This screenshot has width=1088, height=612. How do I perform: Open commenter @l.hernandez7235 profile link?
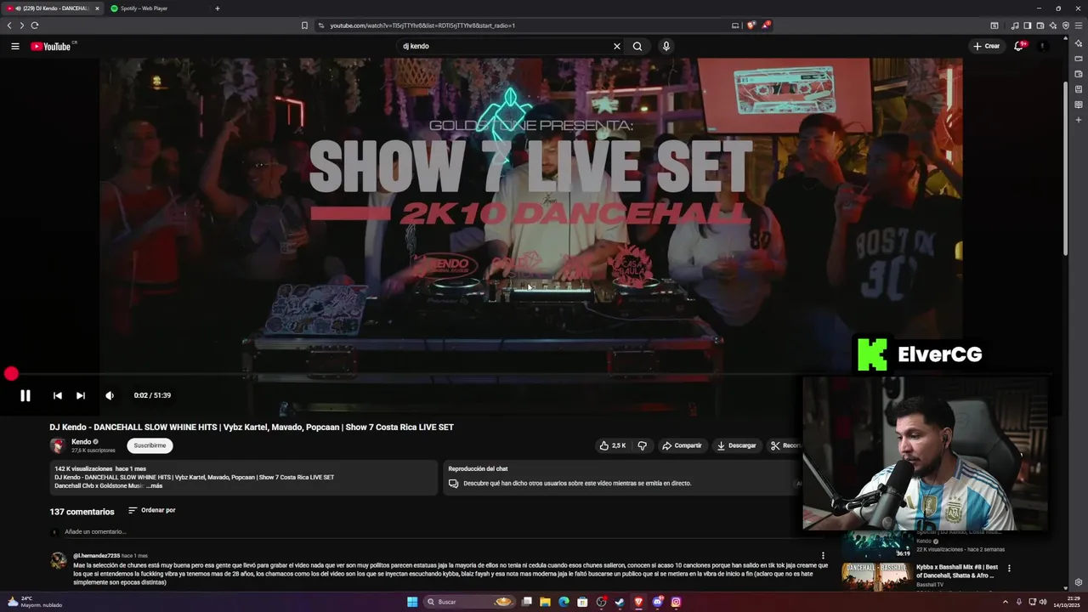pos(96,556)
